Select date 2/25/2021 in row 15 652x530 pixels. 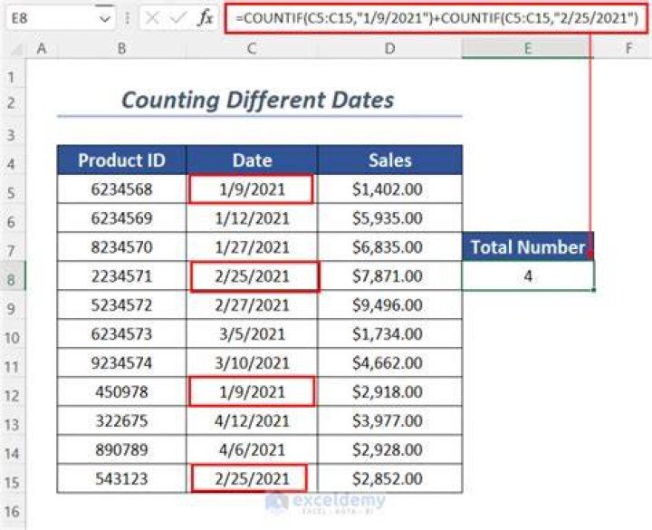coord(252,478)
